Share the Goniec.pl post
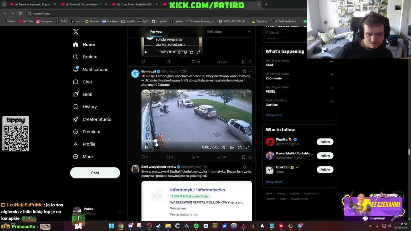411x231 pixels. click(250, 157)
